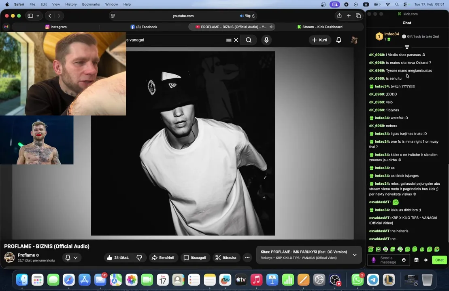Save video with Išsaugoti button
The image size is (449, 291).
point(195,257)
